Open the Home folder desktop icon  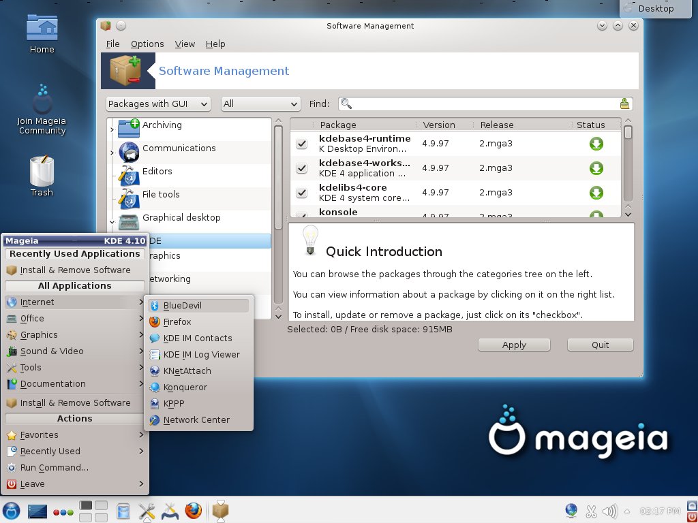42,34
